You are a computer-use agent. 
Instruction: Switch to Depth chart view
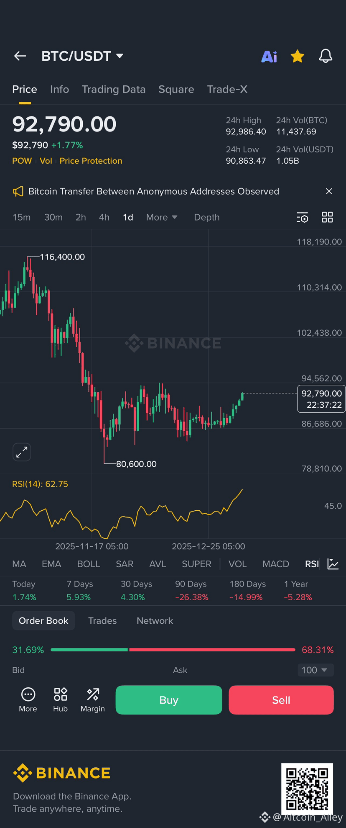tap(207, 217)
